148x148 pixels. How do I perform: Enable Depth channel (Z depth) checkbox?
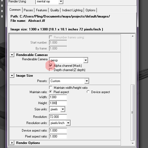51,70
